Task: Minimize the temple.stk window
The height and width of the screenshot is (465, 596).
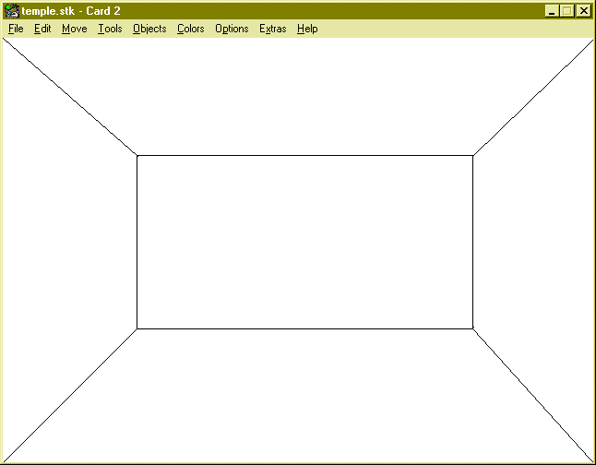Action: pos(551,11)
